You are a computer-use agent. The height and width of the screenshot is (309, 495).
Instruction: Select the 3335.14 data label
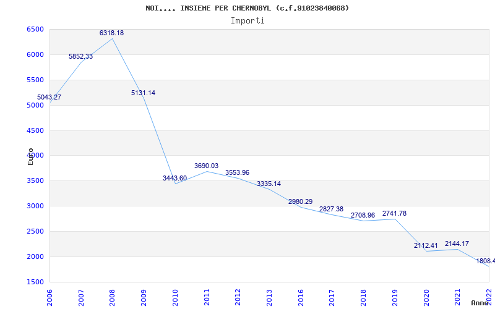coord(269,184)
